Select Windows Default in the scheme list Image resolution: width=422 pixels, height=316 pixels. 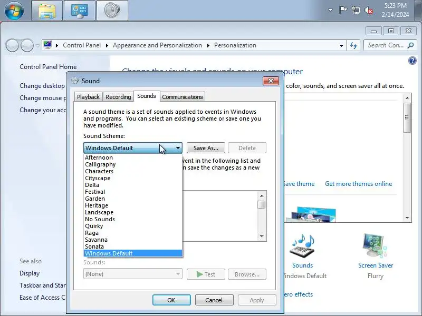(133, 253)
